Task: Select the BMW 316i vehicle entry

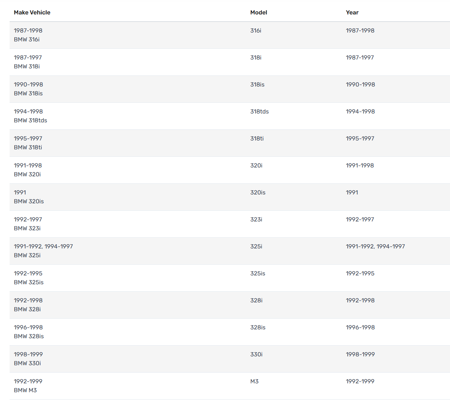Action: click(x=27, y=40)
